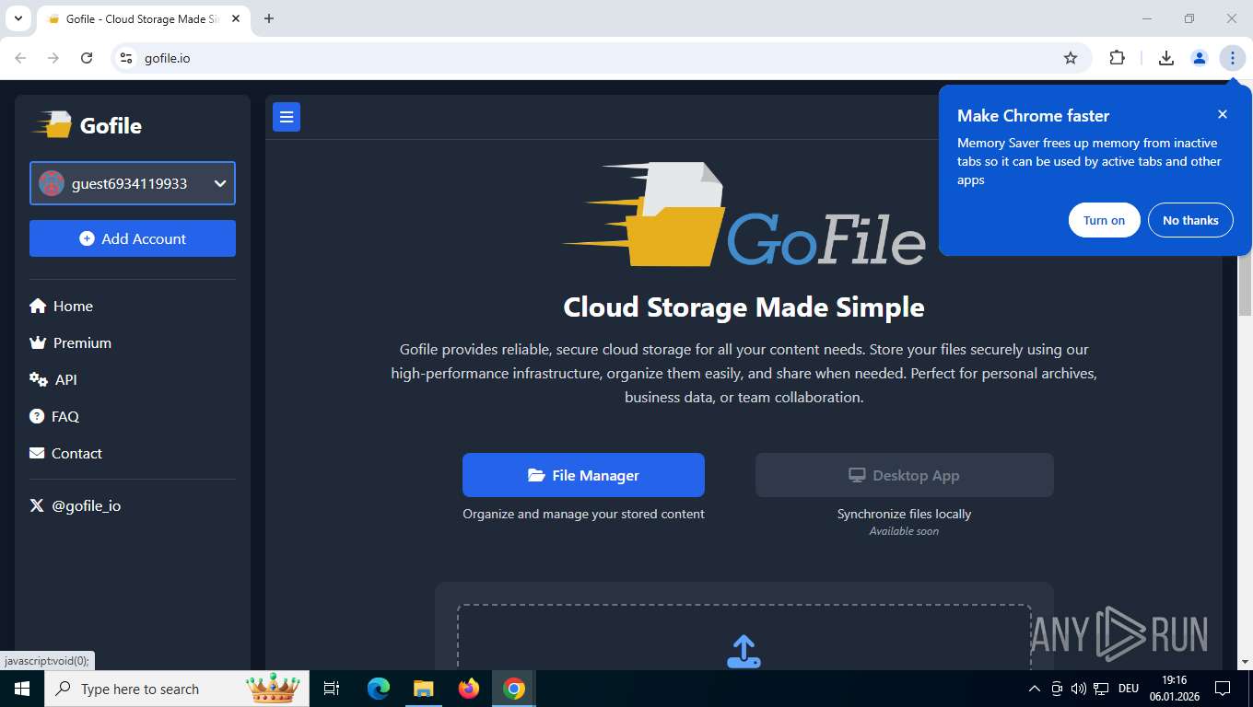Open the Chrome profile icon

1200,58
